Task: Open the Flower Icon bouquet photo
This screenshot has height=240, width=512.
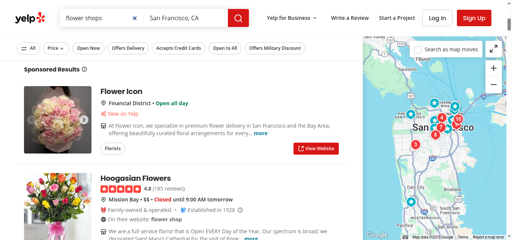Action: tap(58, 120)
